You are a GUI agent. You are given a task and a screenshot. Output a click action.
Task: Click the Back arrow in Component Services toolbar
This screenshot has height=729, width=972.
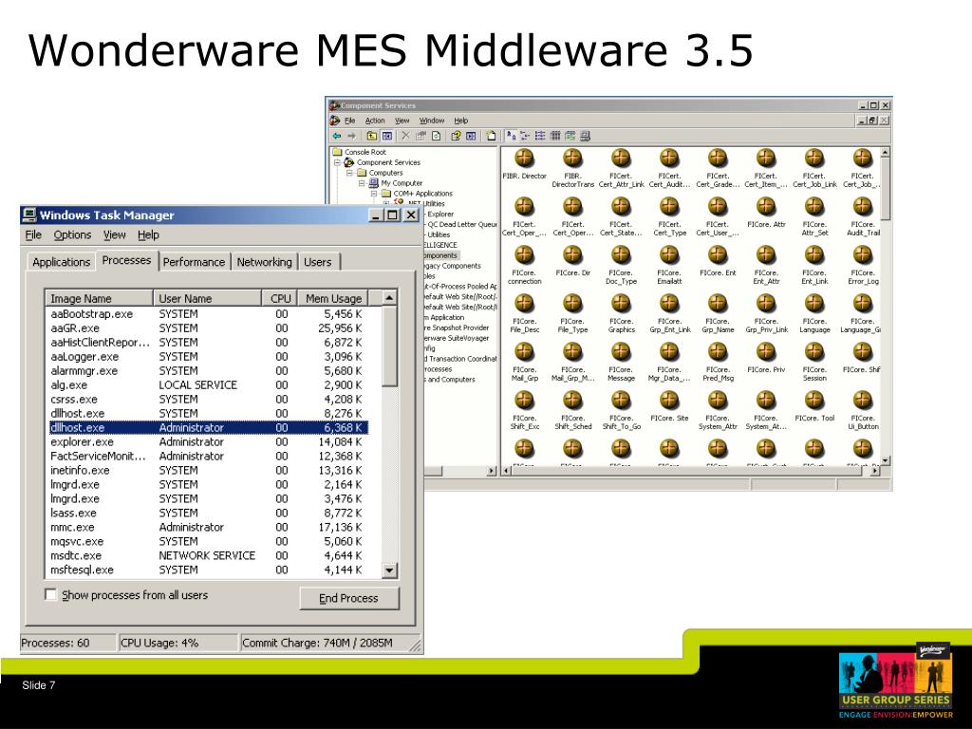click(337, 136)
